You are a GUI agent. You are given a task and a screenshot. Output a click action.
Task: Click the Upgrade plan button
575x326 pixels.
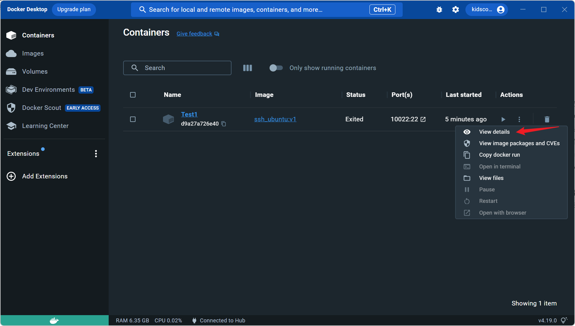74,9
